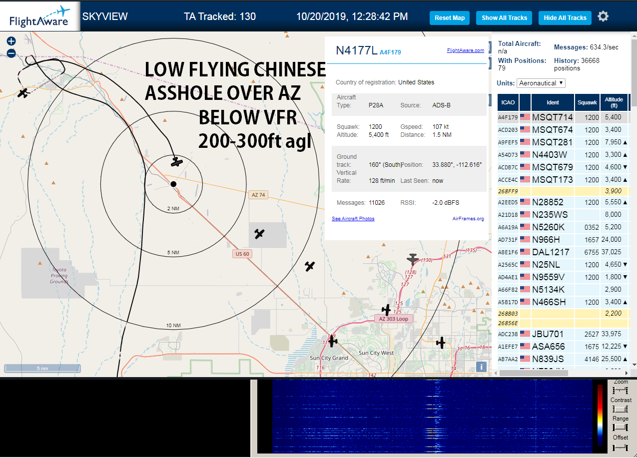Select the MSQT674 aircraft row
Image resolution: width=637 pixels, height=458 pixels.
pyautogui.click(x=563, y=130)
